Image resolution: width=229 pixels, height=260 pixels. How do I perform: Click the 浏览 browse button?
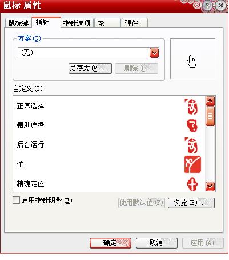(x=191, y=203)
